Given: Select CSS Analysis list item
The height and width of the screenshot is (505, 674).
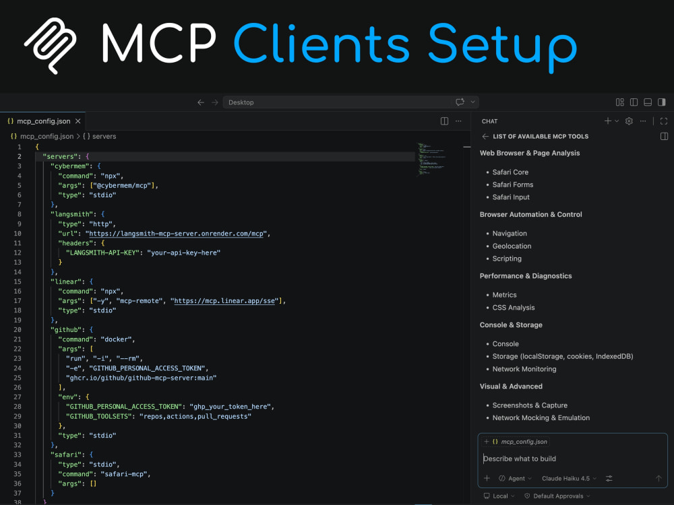Looking at the screenshot, I should pyautogui.click(x=513, y=308).
